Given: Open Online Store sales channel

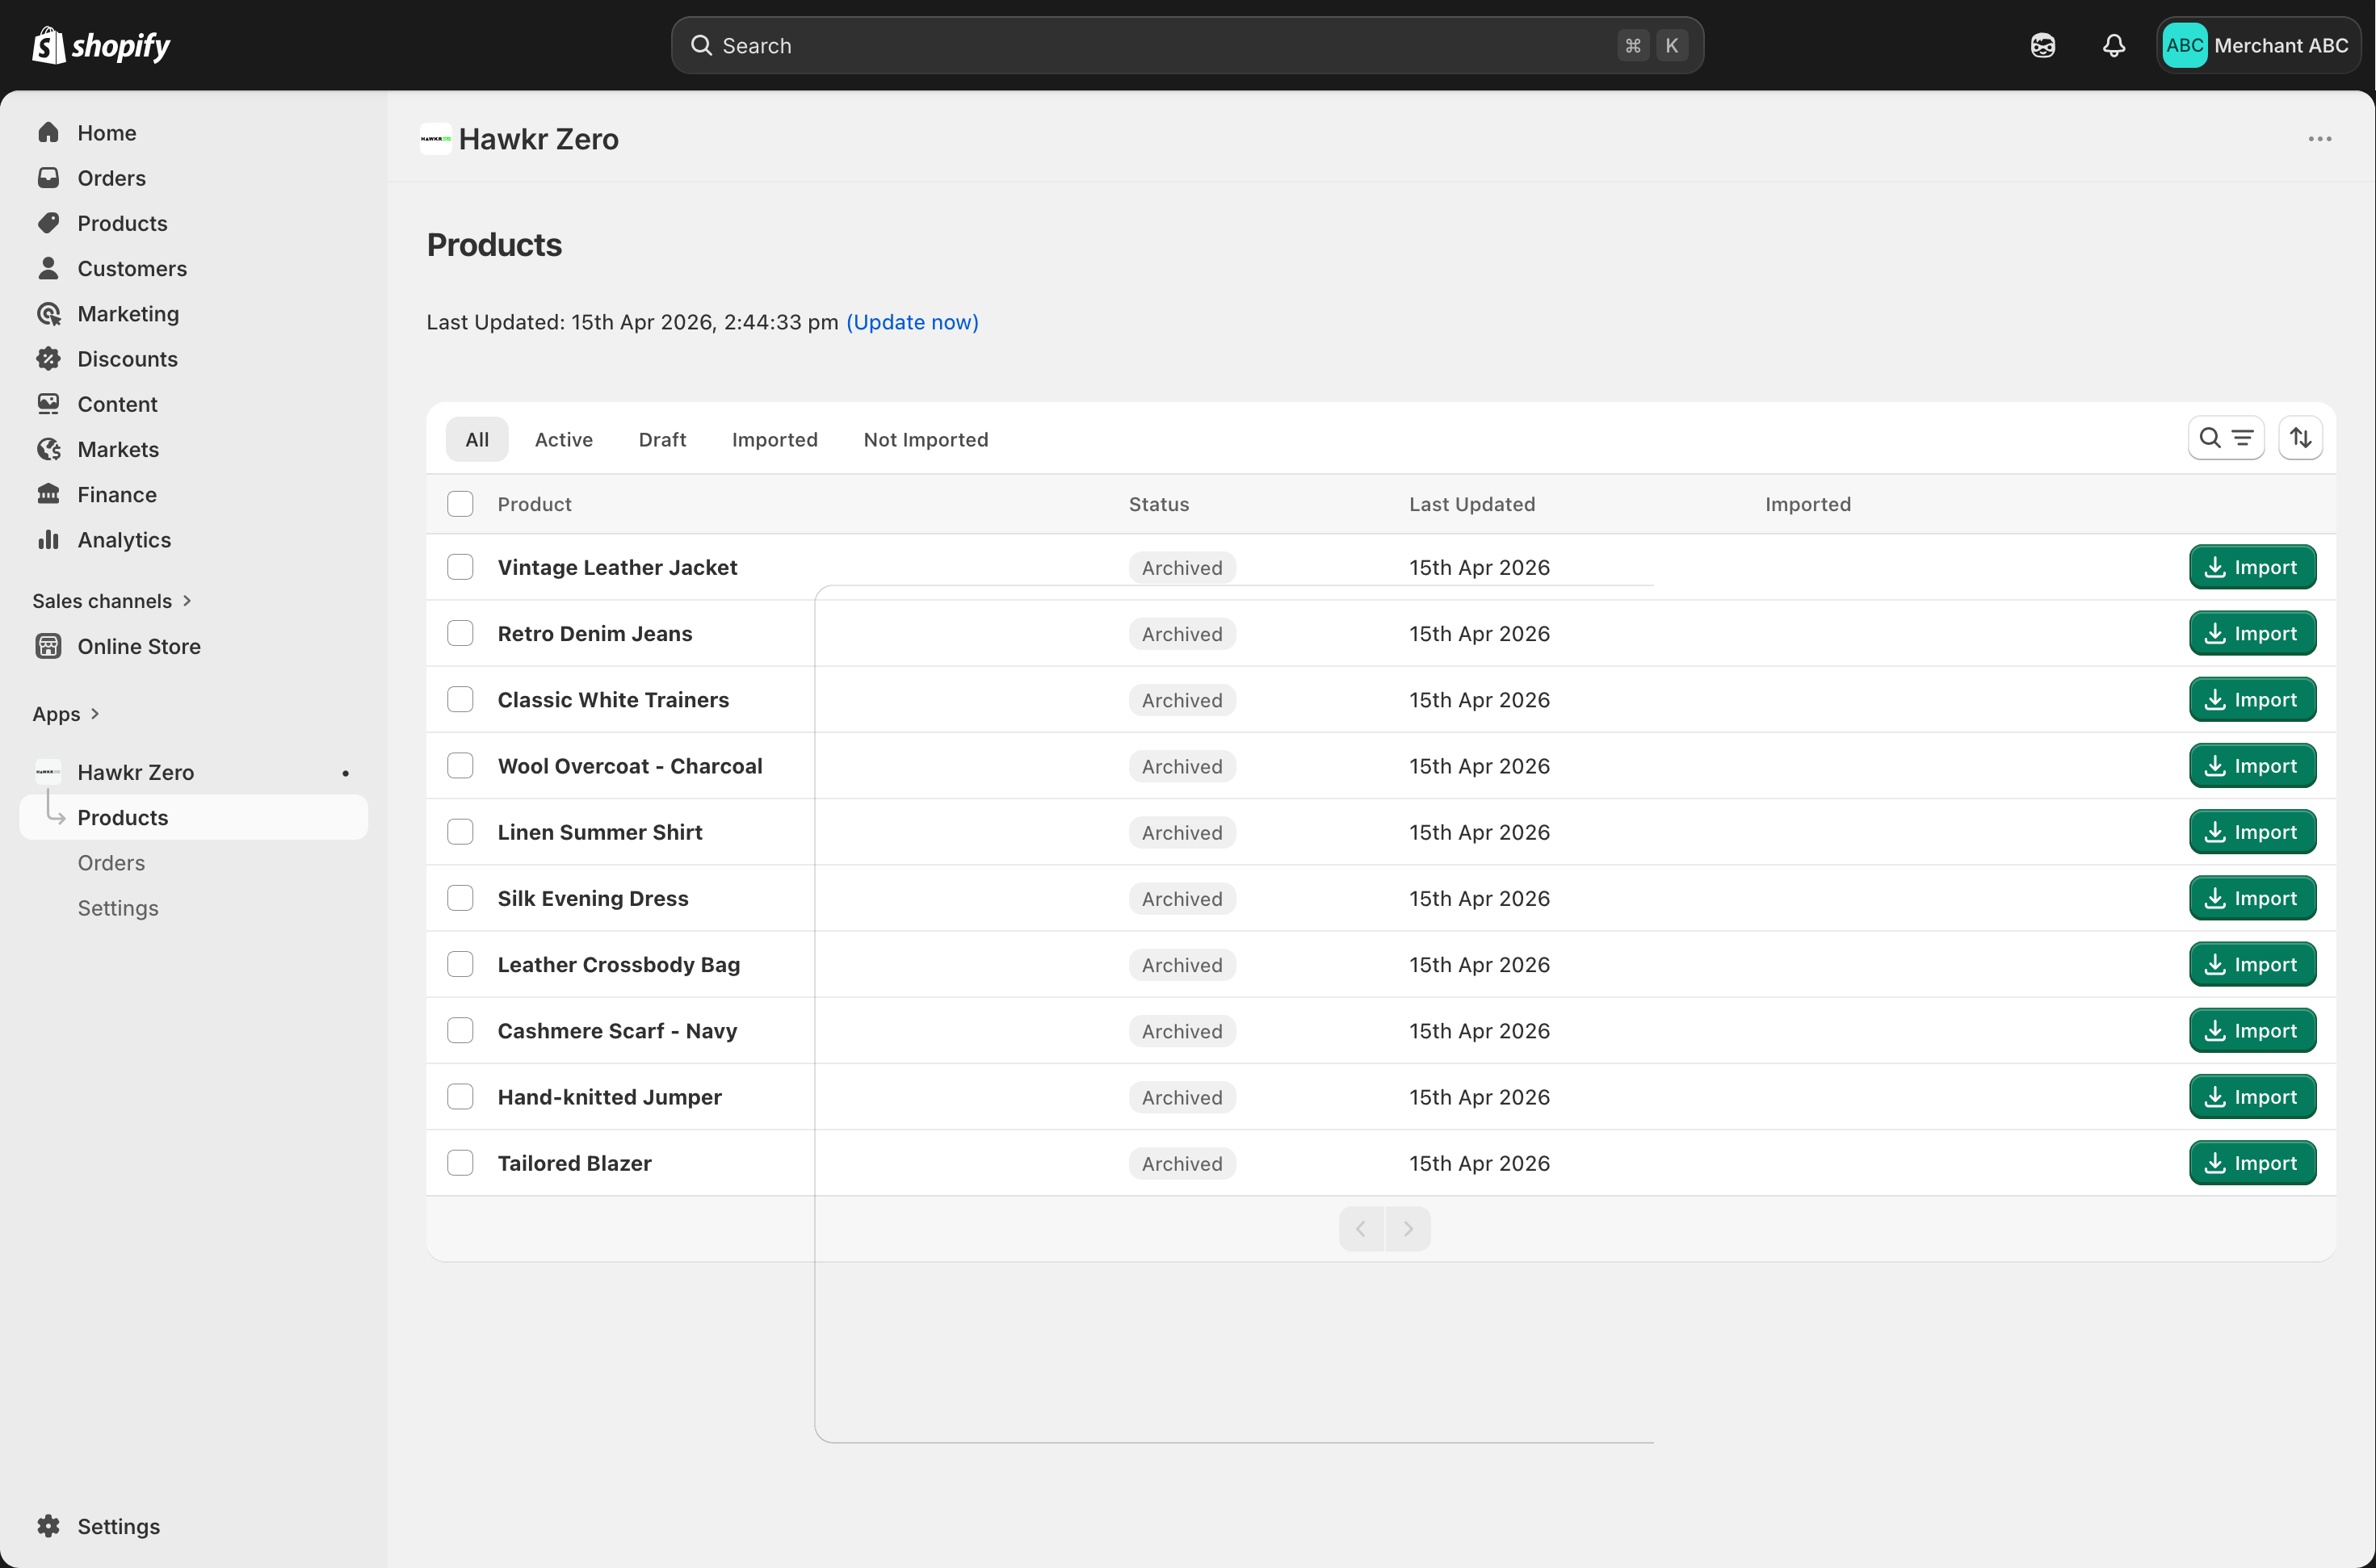Looking at the screenshot, I should 139,646.
